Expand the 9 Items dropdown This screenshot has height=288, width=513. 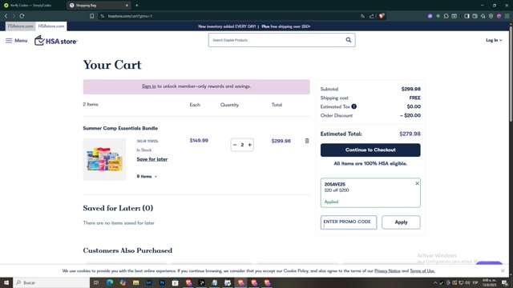pos(147,176)
